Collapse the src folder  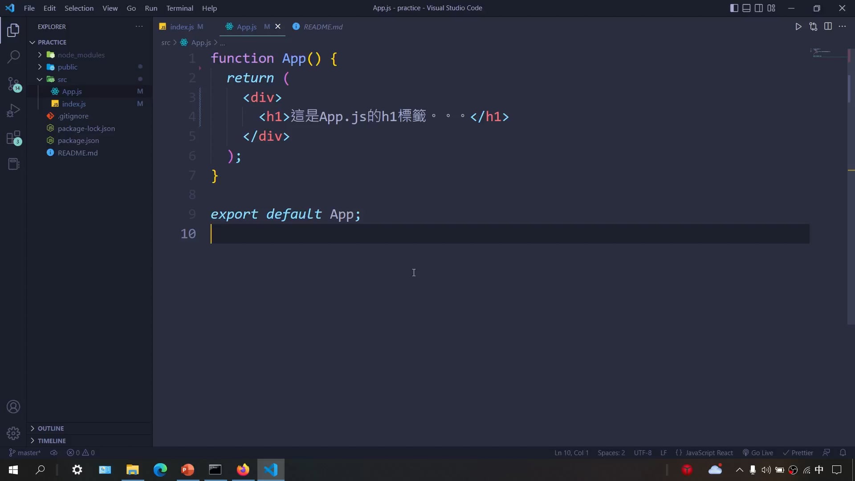[62, 79]
